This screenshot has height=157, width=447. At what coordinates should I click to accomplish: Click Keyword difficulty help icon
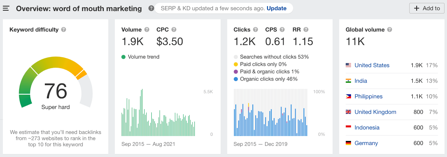click(64, 30)
